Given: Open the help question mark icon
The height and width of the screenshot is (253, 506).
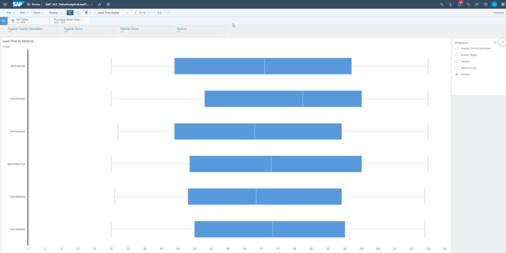Looking at the screenshot, I should 485,4.
